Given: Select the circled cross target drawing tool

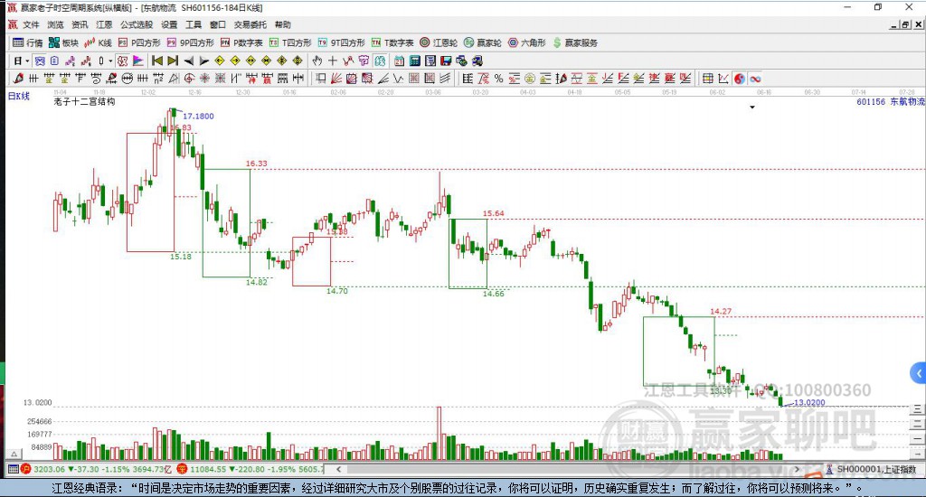Looking at the screenshot, I should click(189, 79).
